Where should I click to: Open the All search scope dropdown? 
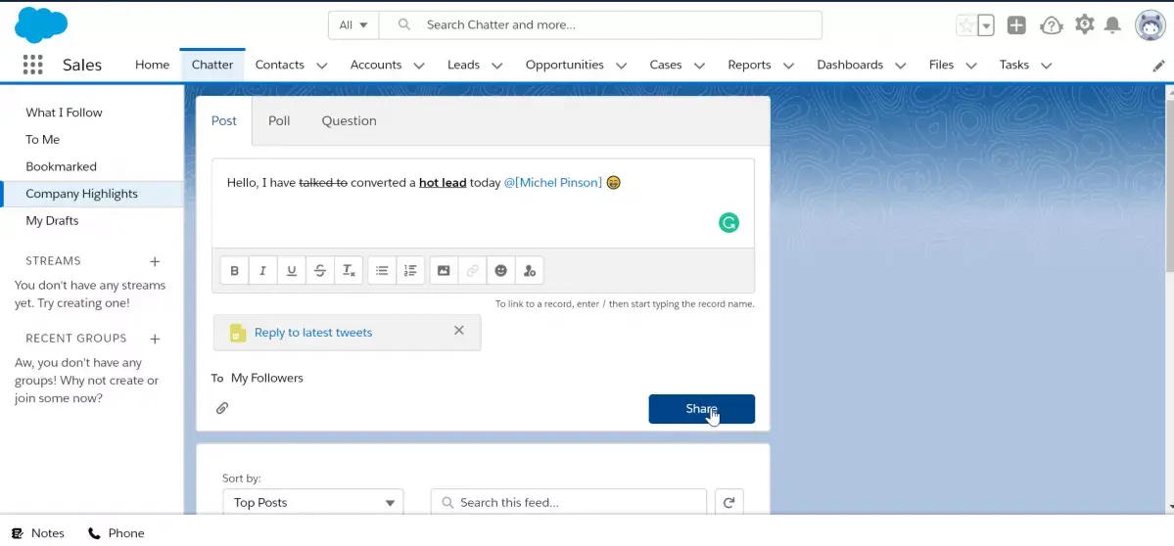click(353, 24)
